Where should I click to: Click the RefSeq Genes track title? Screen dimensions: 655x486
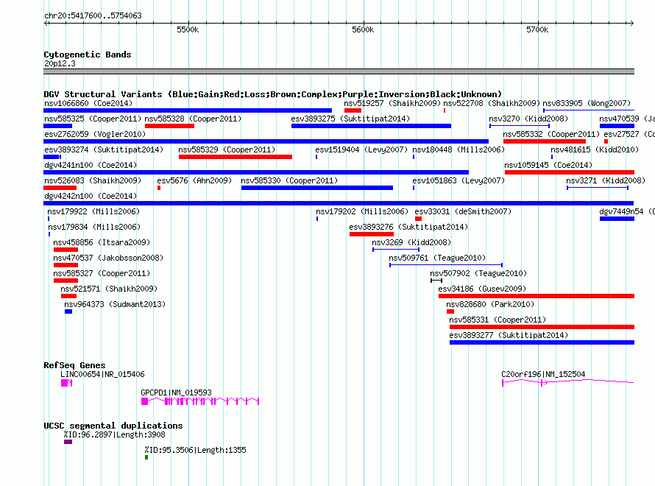click(74, 365)
